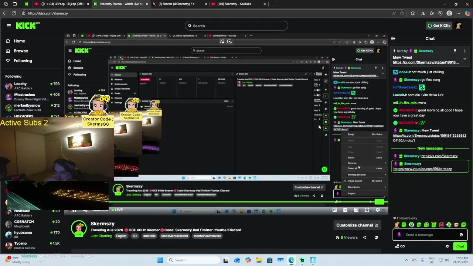Open a new browser tab with the plus icon
Viewport: 473px width, 266px height.
coord(273,4)
